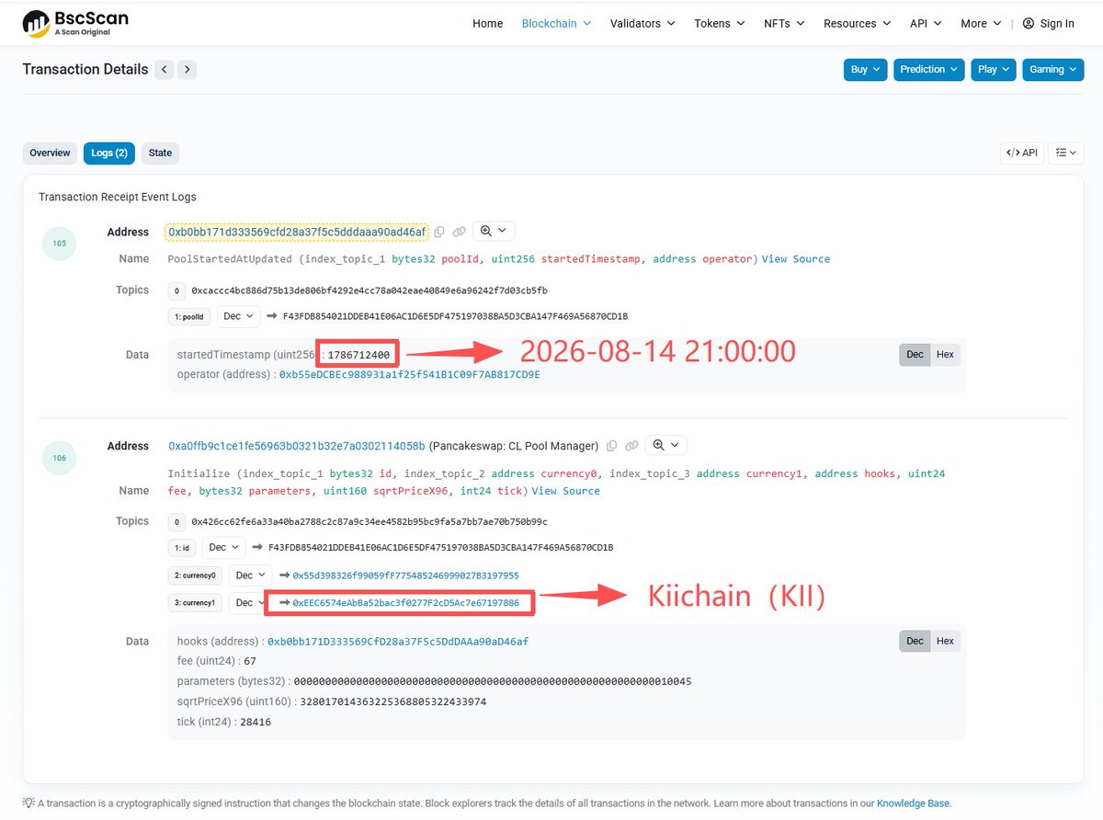Switch to the Overview tab
The image size is (1103, 820).
(x=50, y=153)
